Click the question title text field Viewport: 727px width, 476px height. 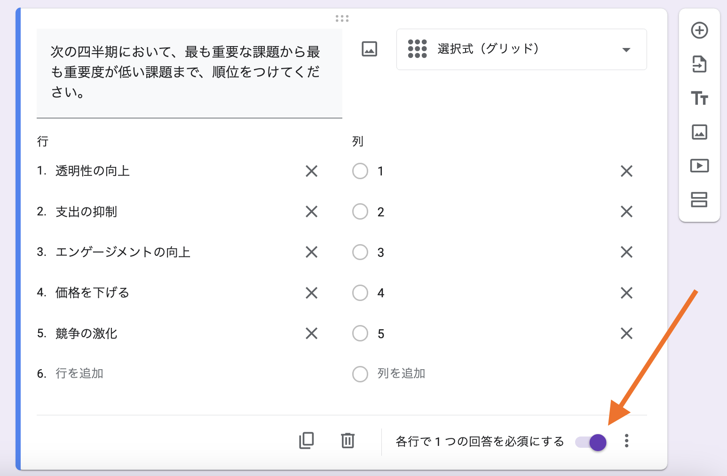point(189,72)
